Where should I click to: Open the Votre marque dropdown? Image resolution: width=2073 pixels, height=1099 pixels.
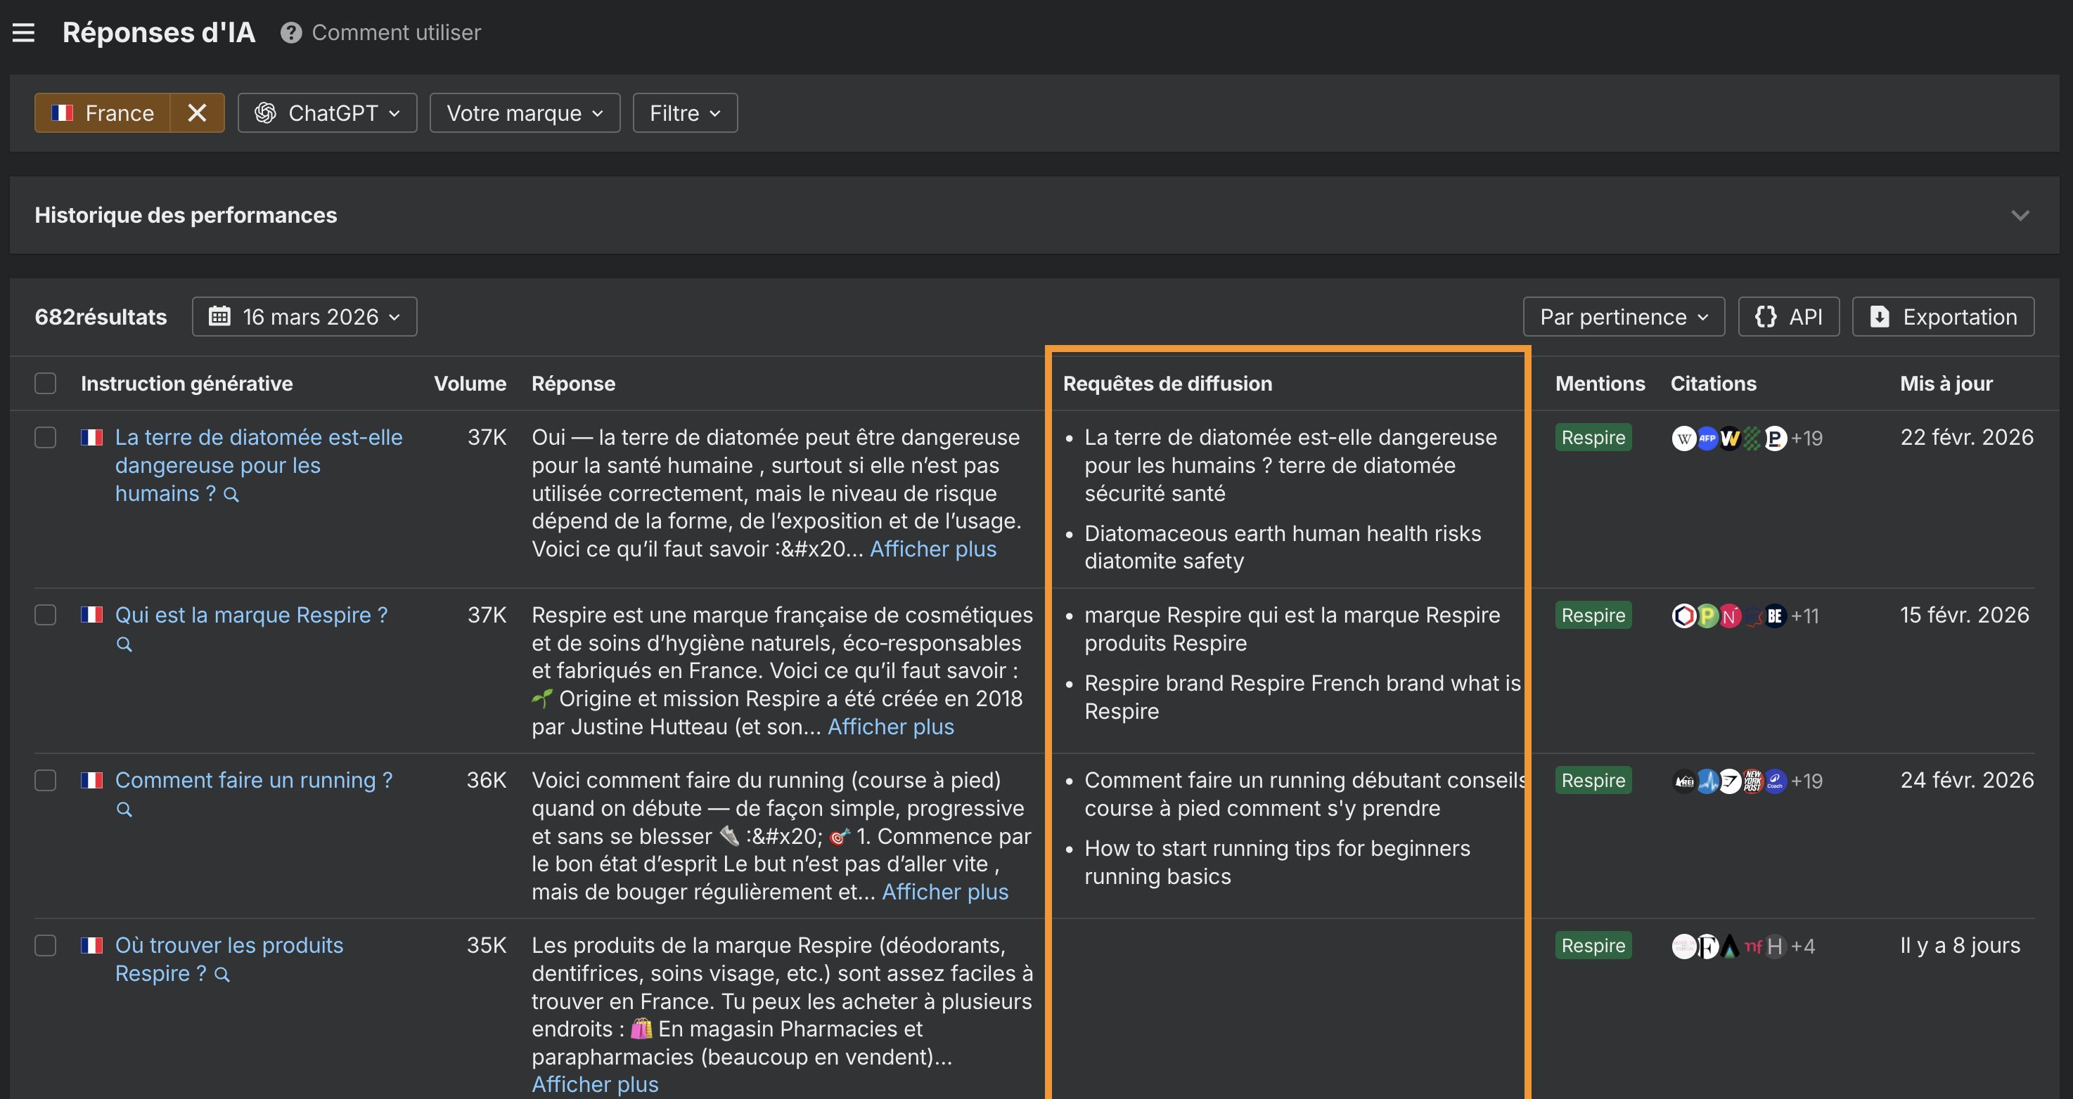[x=525, y=112]
